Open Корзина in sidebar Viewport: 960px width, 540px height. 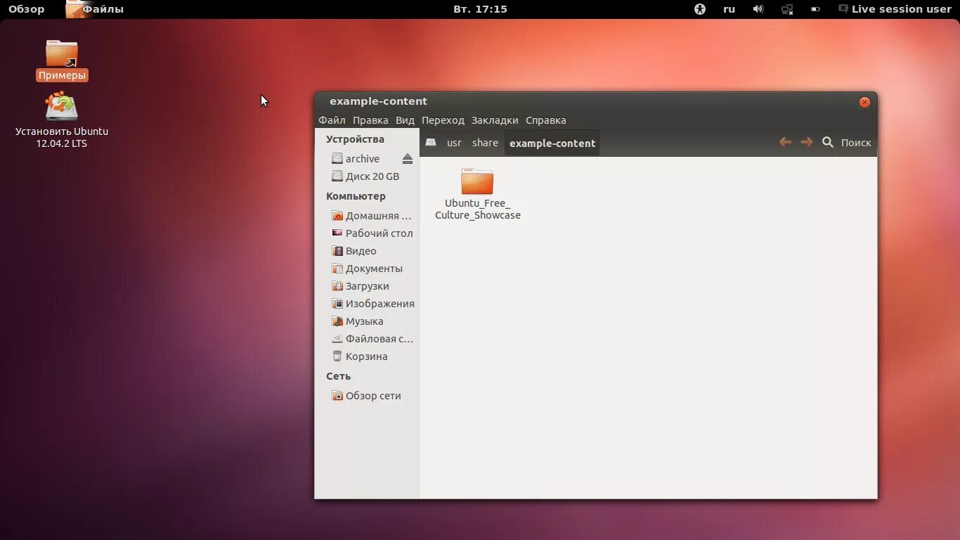[x=367, y=356]
